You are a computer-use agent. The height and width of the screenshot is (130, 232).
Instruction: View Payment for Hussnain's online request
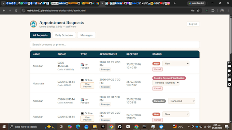tap(87, 85)
